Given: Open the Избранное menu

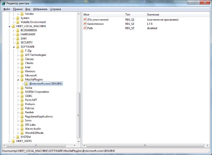Looking at the screenshot, I should [x=40, y=9].
